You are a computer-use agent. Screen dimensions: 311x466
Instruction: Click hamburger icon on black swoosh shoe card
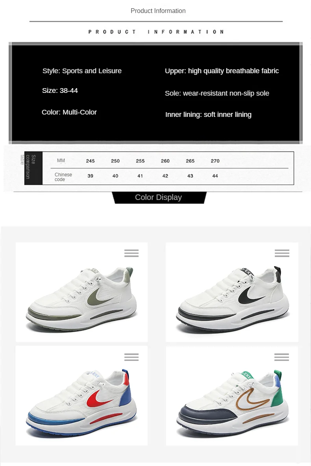[x=282, y=253]
